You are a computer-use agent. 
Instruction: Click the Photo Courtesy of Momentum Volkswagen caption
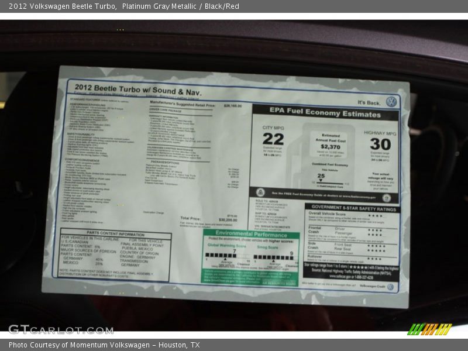point(104,345)
